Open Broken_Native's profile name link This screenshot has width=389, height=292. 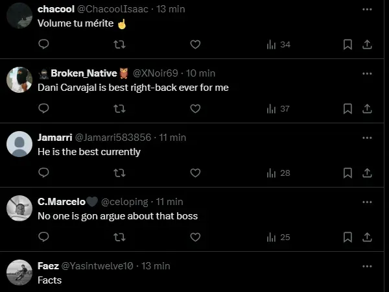tap(84, 73)
